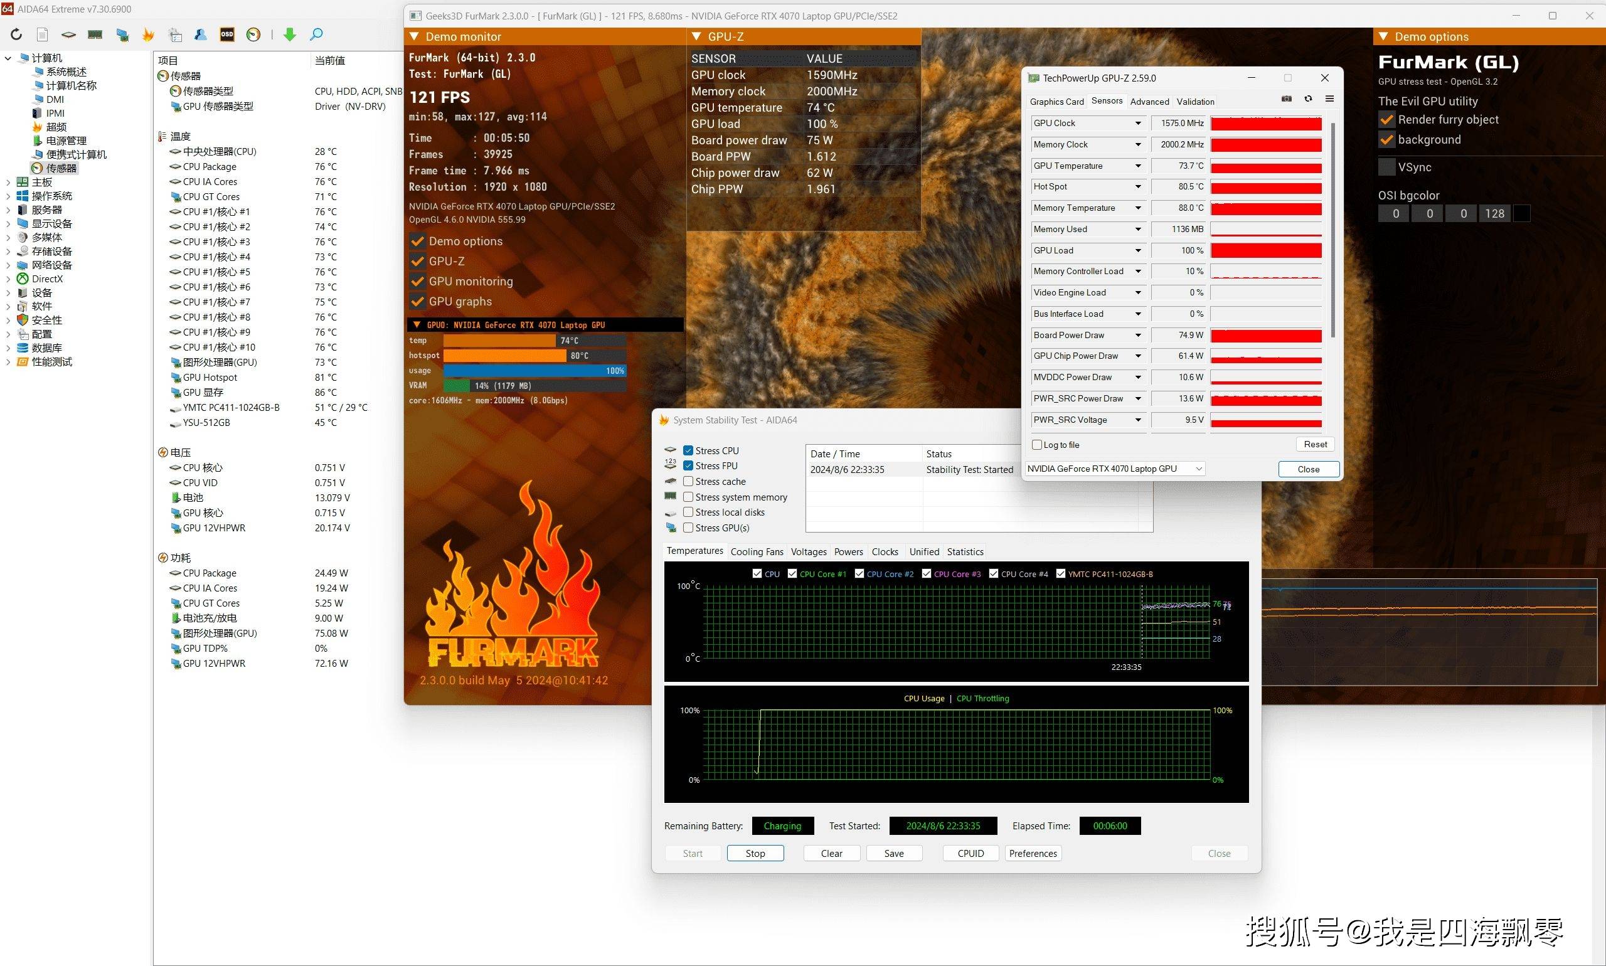Image resolution: width=1606 pixels, height=966 pixels.
Task: Expand the 性能测试 tree node
Action: pyautogui.click(x=8, y=362)
